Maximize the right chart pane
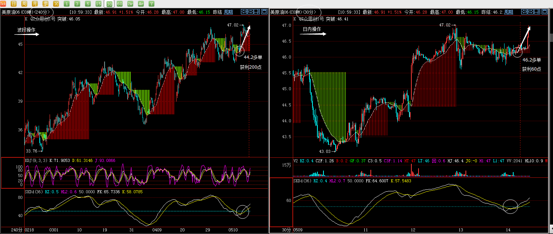 (x=544, y=12)
